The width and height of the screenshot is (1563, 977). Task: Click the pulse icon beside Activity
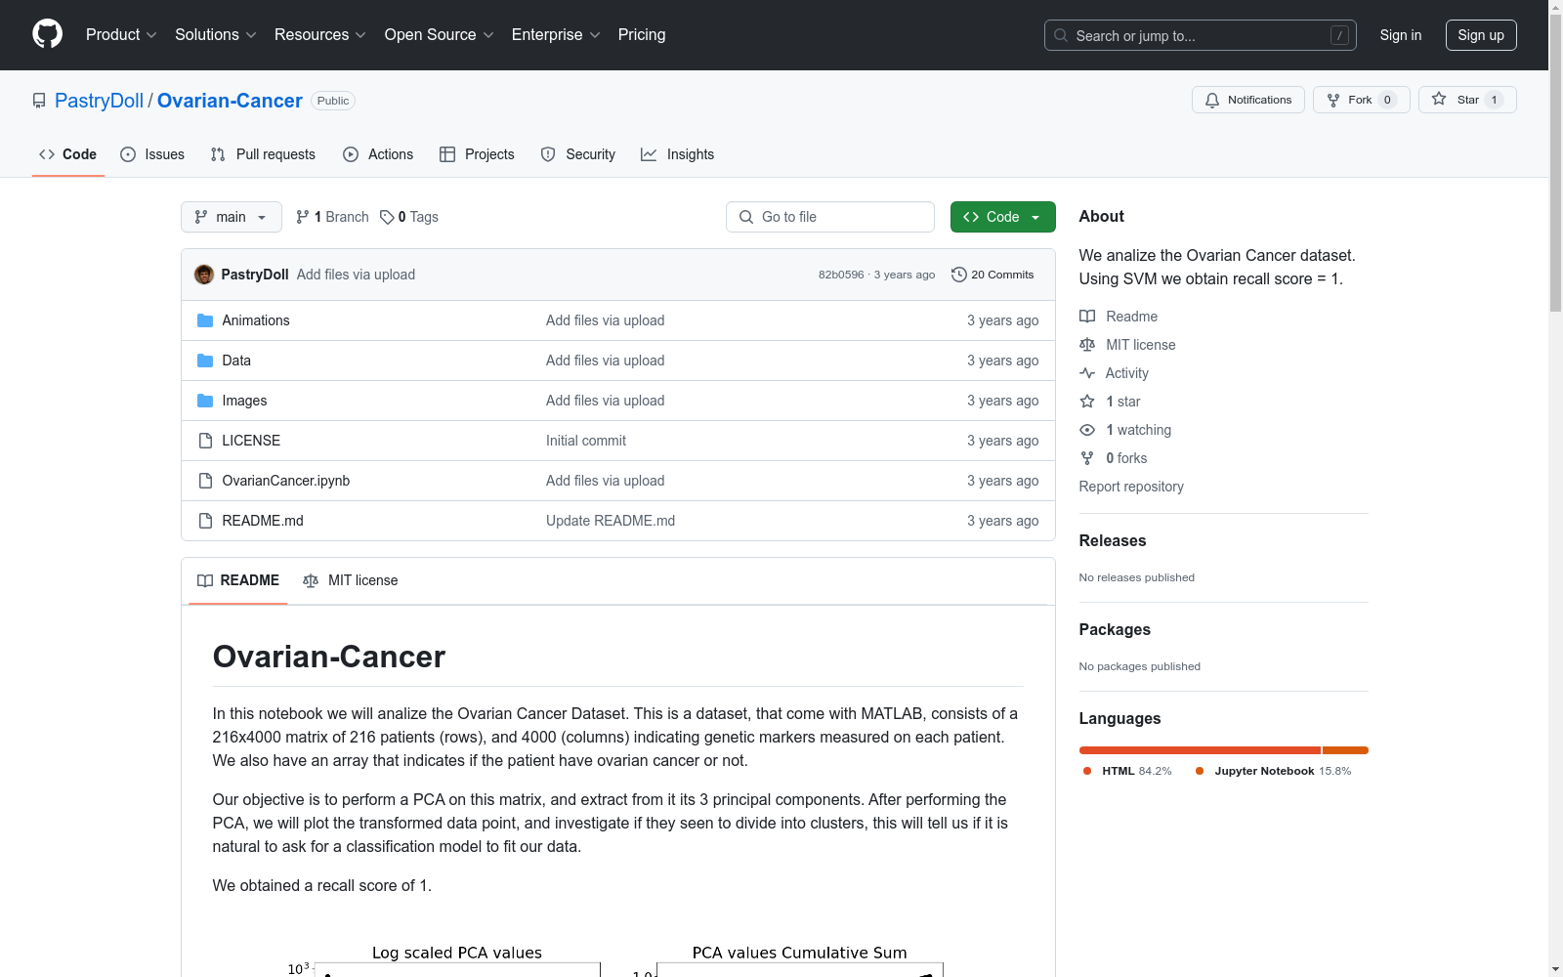pos(1087,373)
